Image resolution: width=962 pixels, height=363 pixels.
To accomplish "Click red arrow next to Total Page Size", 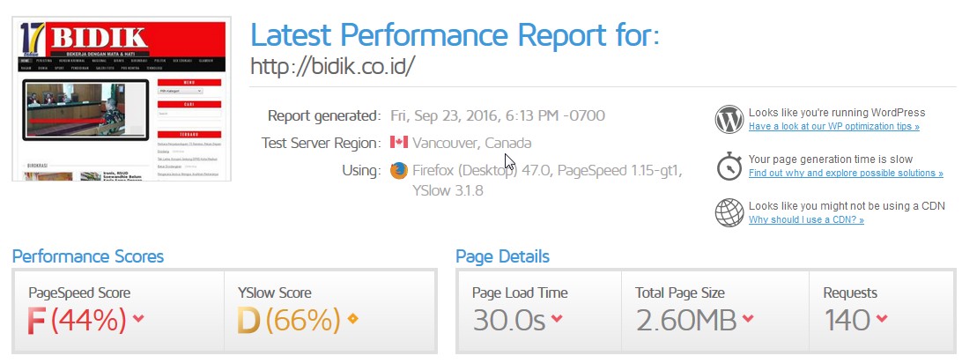I will (x=748, y=318).
